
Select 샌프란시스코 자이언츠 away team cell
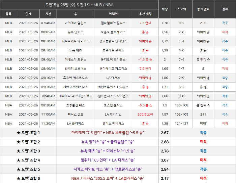pyautogui.click(x=113, y=96)
